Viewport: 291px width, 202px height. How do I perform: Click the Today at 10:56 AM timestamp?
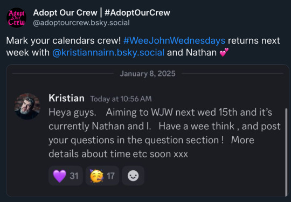[121, 99]
